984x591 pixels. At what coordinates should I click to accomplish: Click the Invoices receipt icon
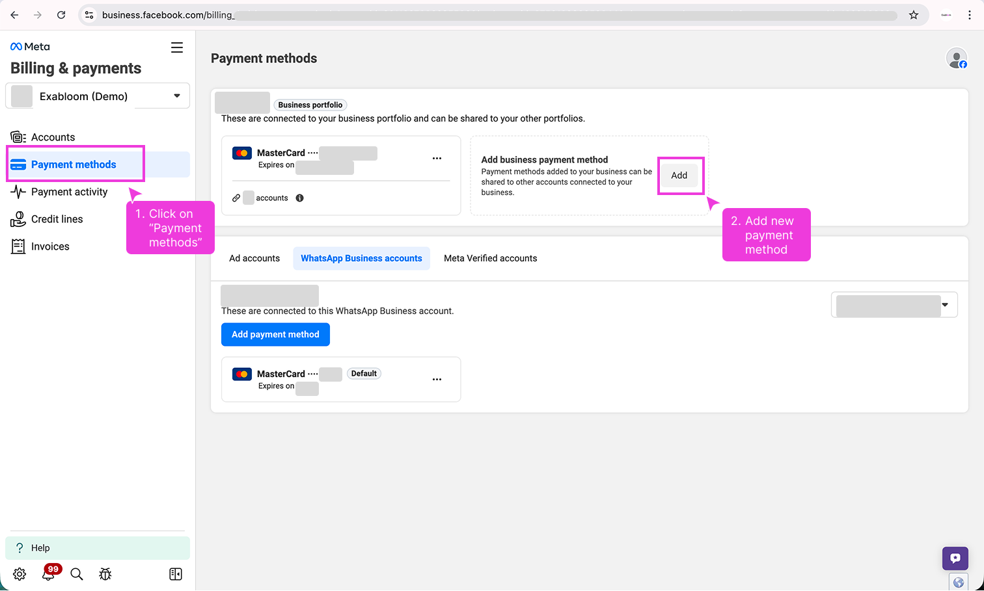tap(18, 246)
